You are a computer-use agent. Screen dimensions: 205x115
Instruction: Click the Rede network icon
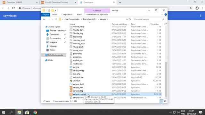click(46, 60)
